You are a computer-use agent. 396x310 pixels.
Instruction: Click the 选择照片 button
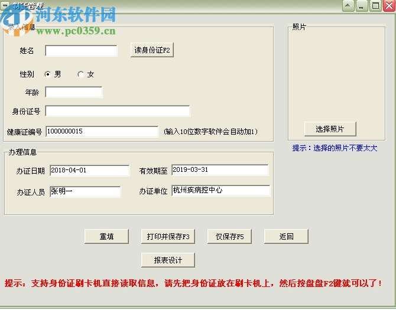[330, 129]
